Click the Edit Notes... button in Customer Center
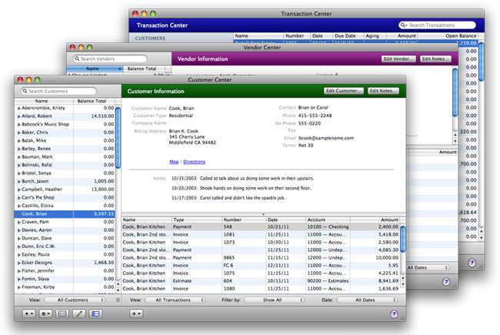 (383, 91)
